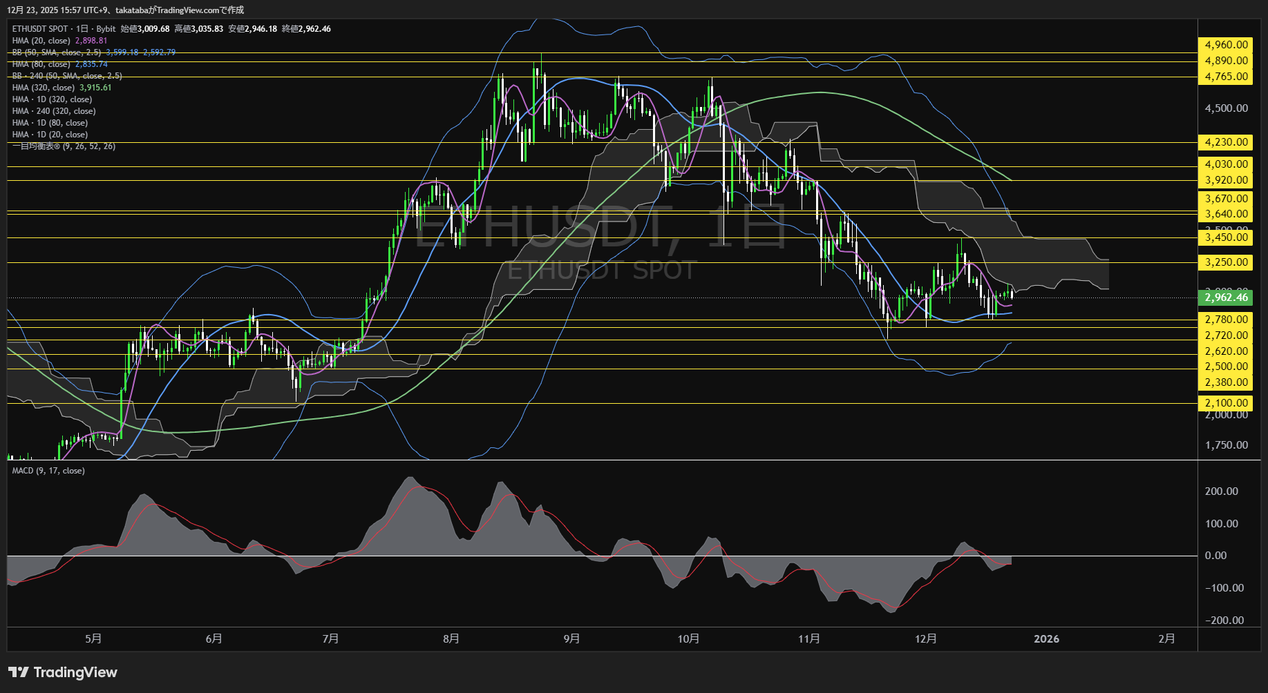Select the MACD (9, 17, close) legend

click(48, 471)
